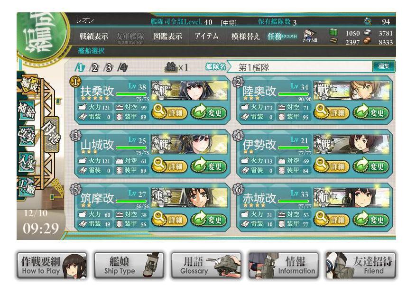Open the アイテム屋 item shop icon
This screenshot has width=416, height=295.
[310, 36]
